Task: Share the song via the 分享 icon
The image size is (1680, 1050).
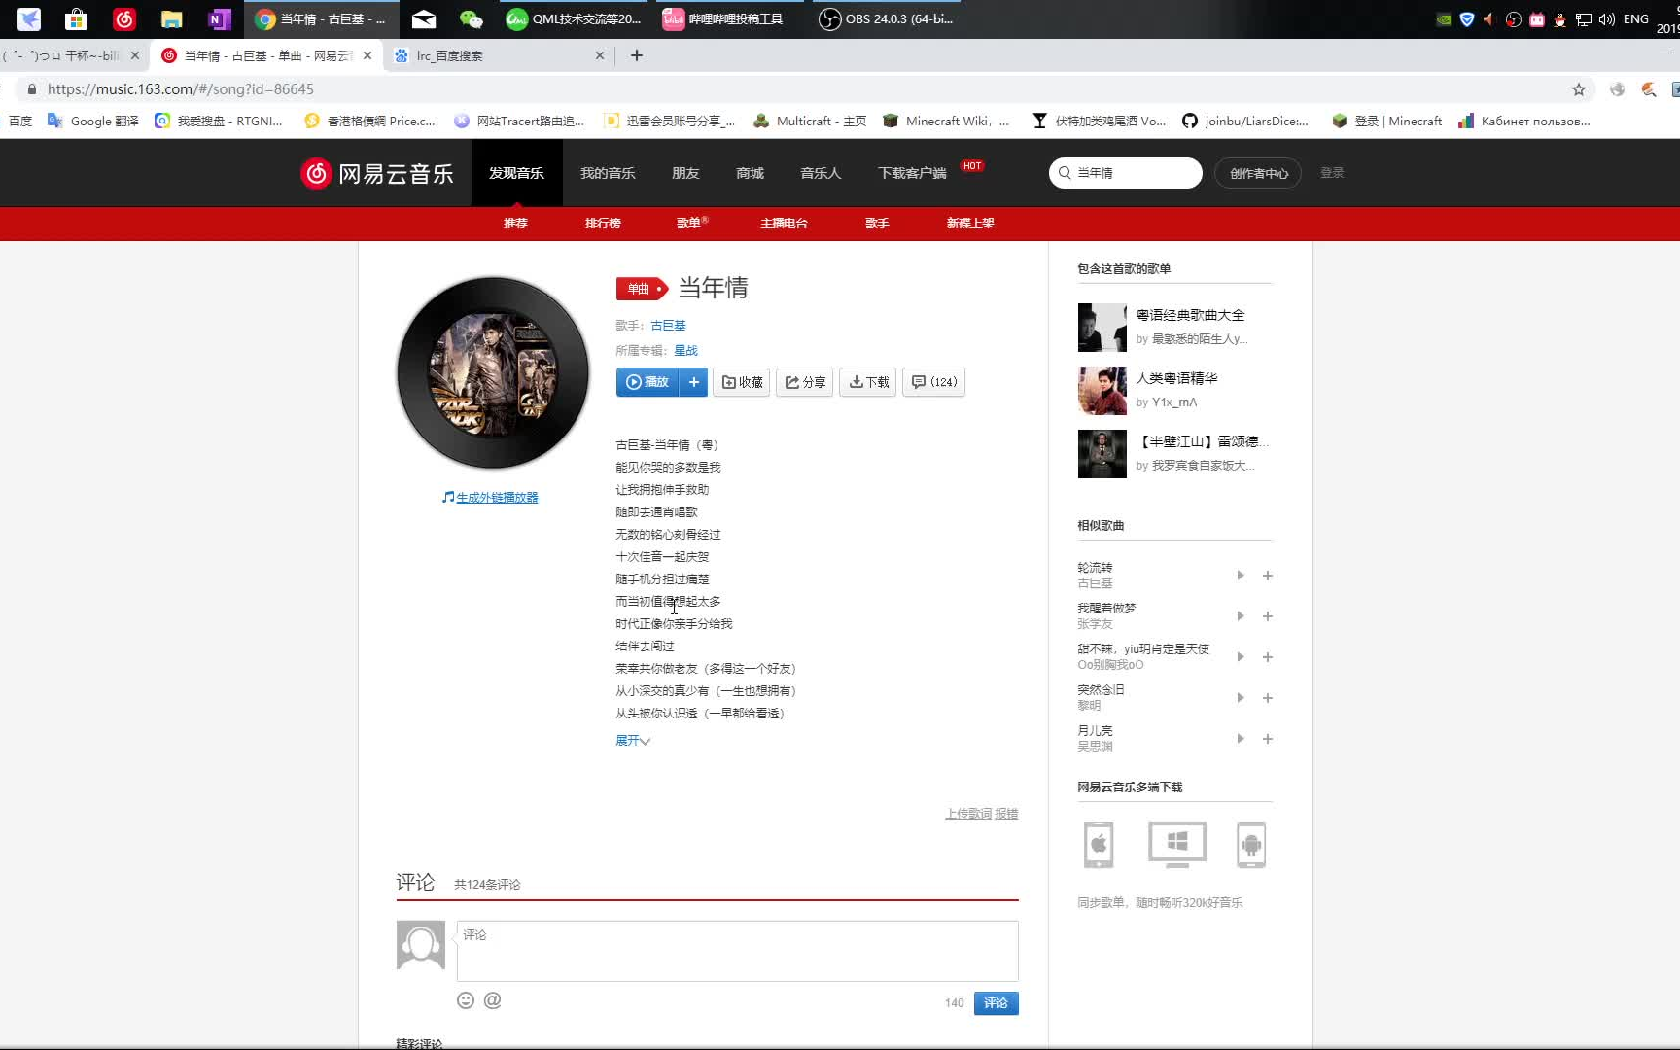Action: (804, 382)
